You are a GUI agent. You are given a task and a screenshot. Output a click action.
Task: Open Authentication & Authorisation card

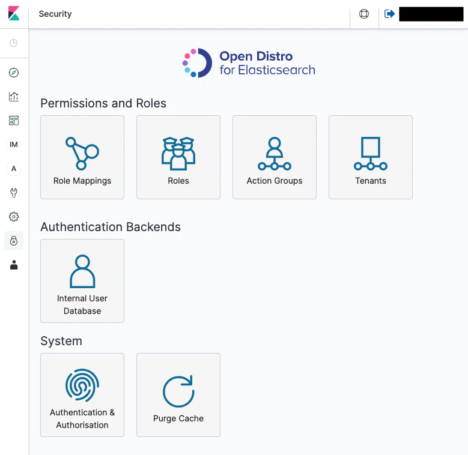click(82, 395)
